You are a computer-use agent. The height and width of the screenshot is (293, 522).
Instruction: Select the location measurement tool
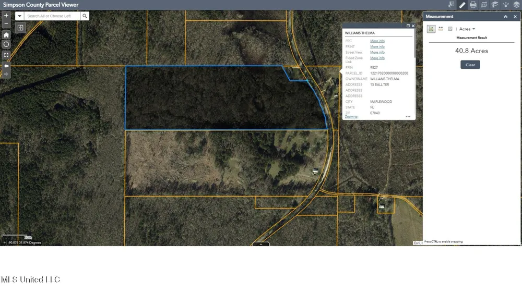tap(450, 29)
